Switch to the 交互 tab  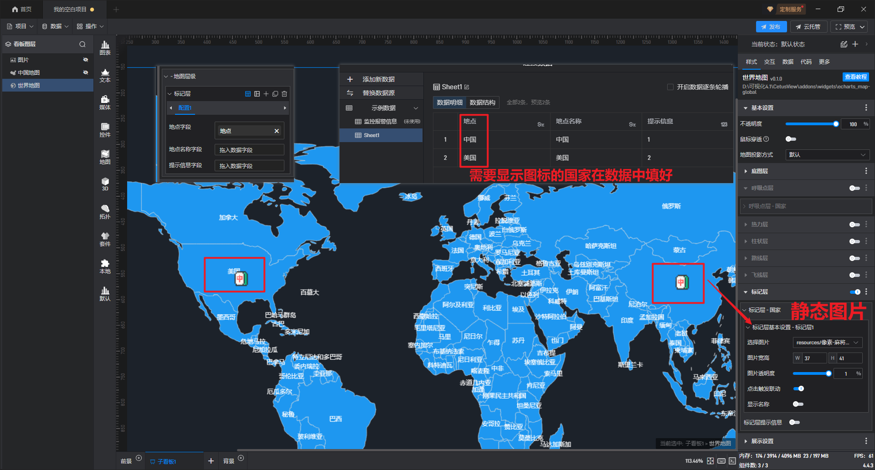pos(770,62)
